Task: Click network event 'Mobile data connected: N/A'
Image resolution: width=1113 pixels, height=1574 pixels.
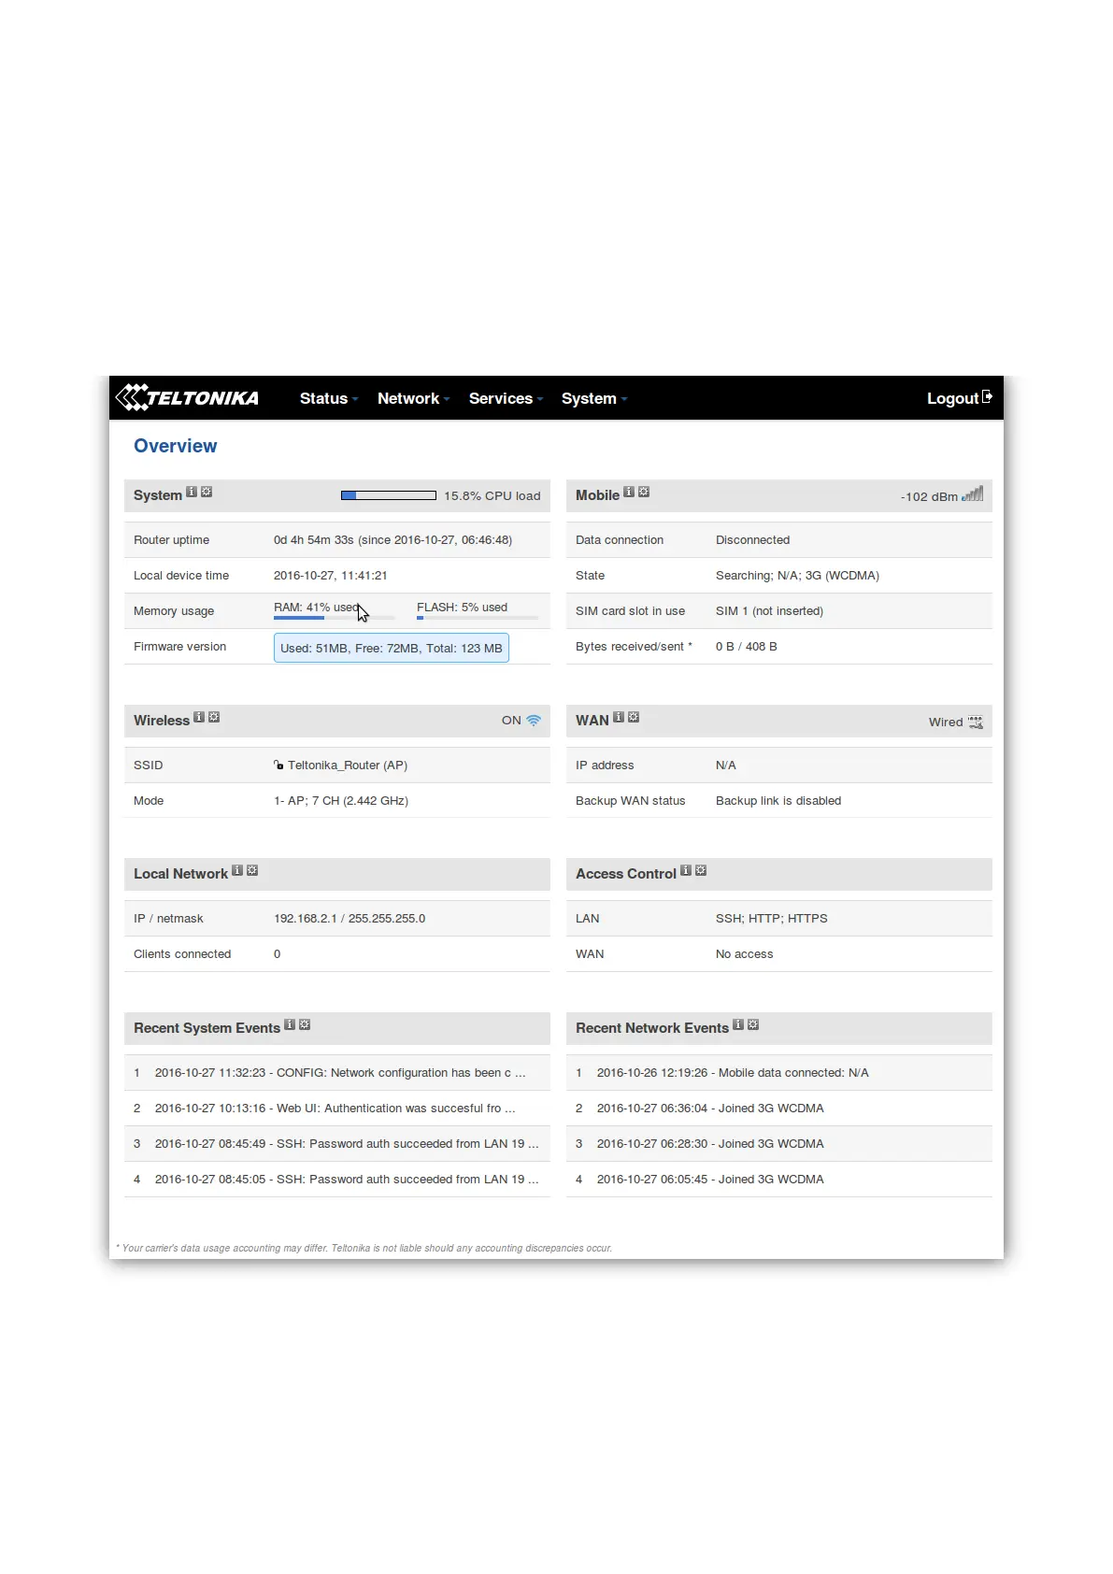Action: (x=779, y=1073)
